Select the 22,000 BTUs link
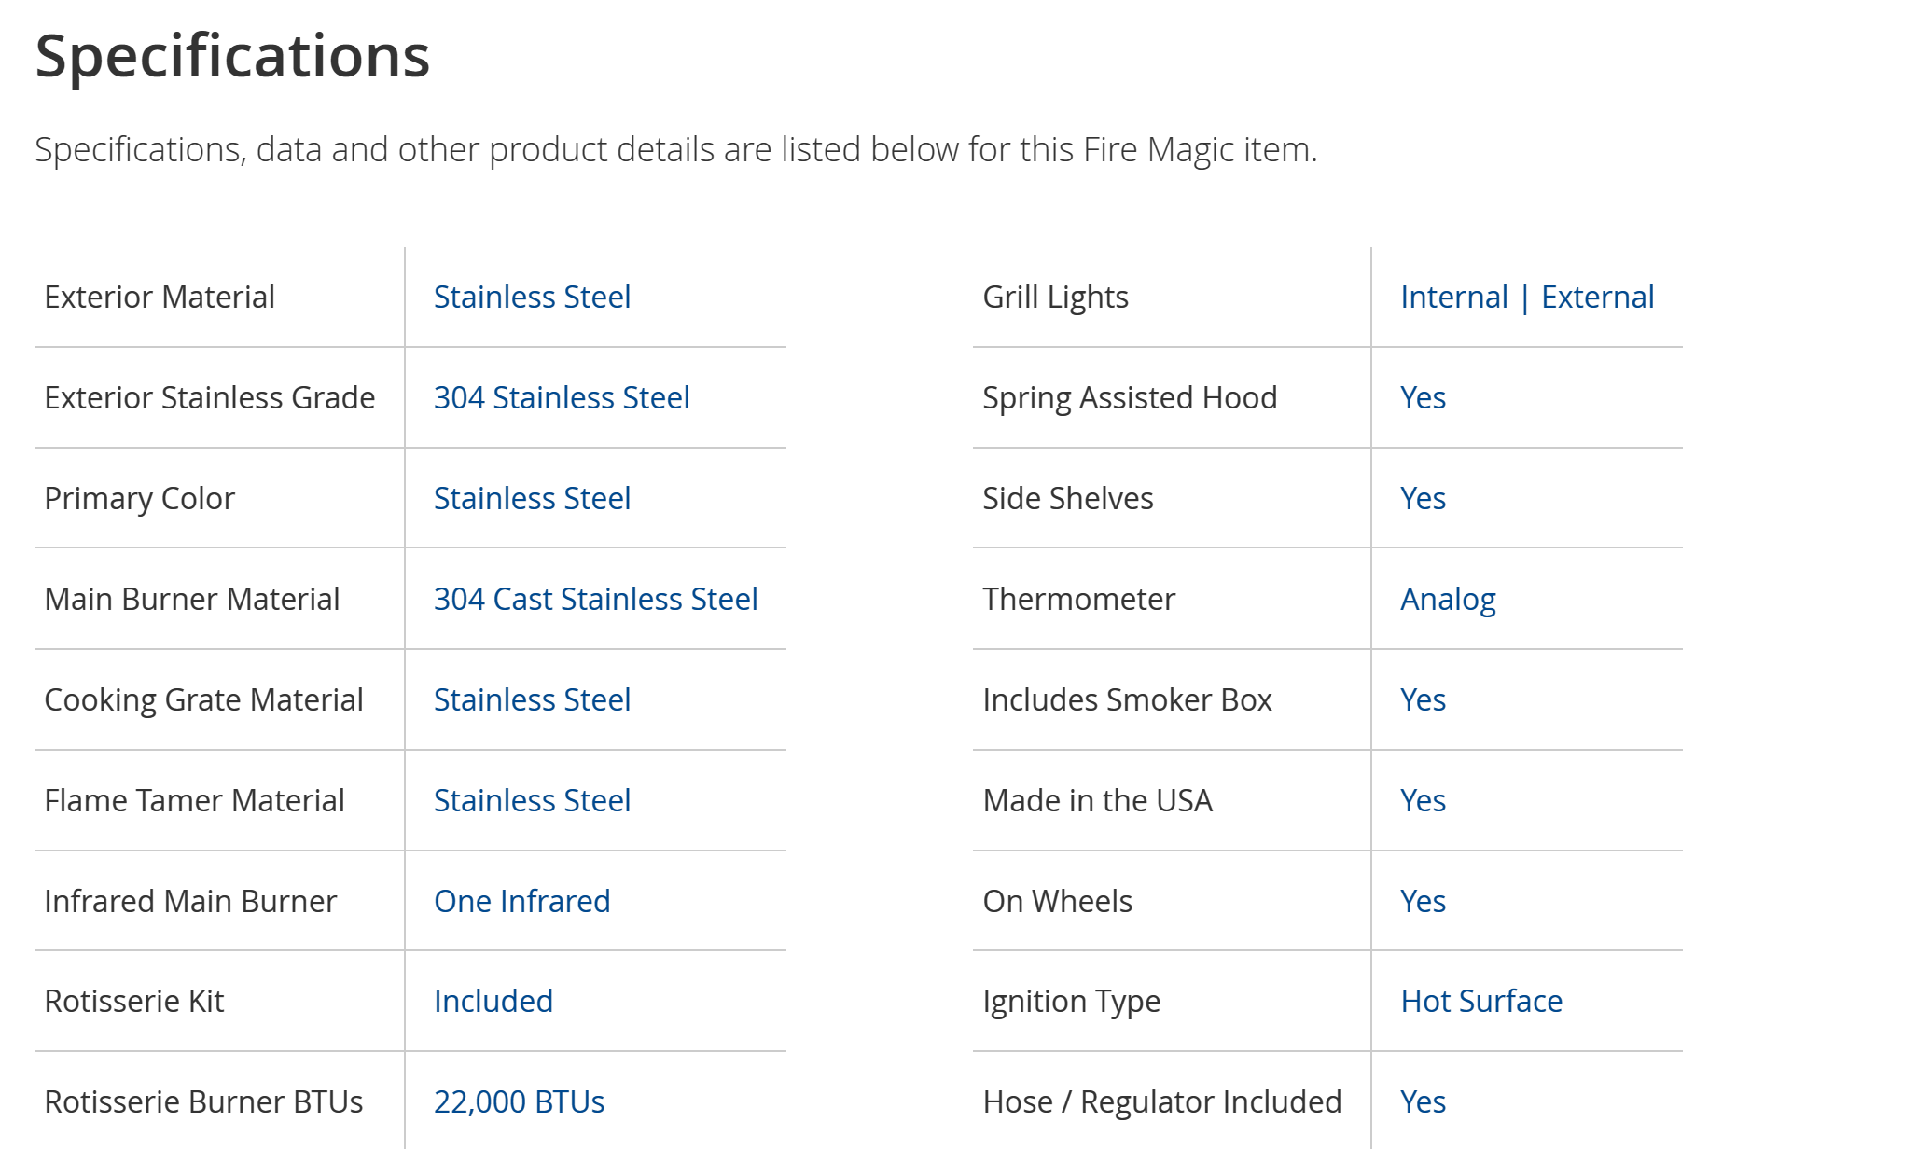Screen dimensions: 1931x1149 (x=519, y=1102)
